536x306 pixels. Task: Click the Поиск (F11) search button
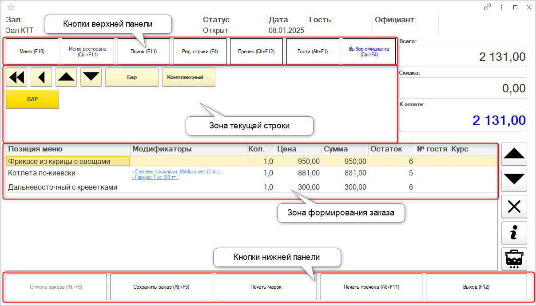[x=144, y=52]
